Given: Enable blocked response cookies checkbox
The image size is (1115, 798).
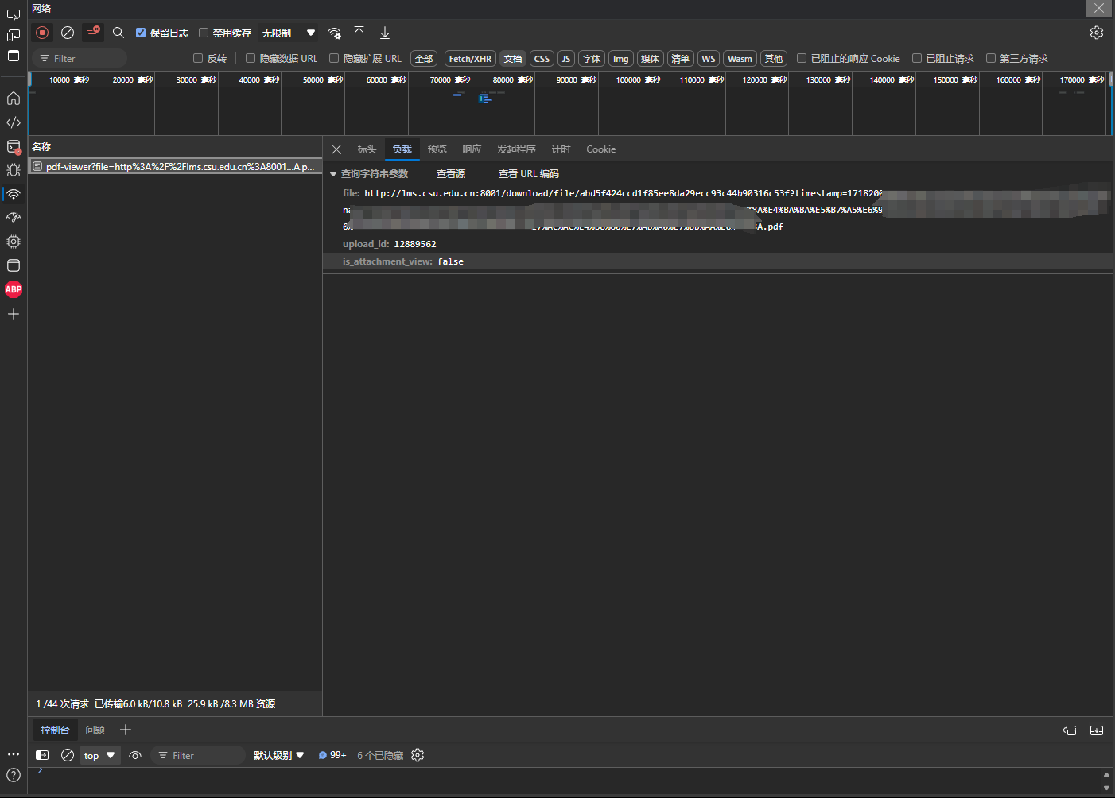Looking at the screenshot, I should coord(802,58).
